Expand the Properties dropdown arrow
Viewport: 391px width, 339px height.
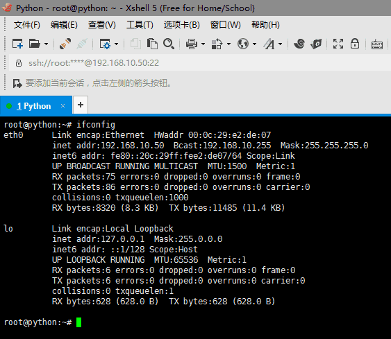point(117,44)
